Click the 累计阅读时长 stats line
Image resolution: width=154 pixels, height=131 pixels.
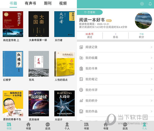point(103,27)
